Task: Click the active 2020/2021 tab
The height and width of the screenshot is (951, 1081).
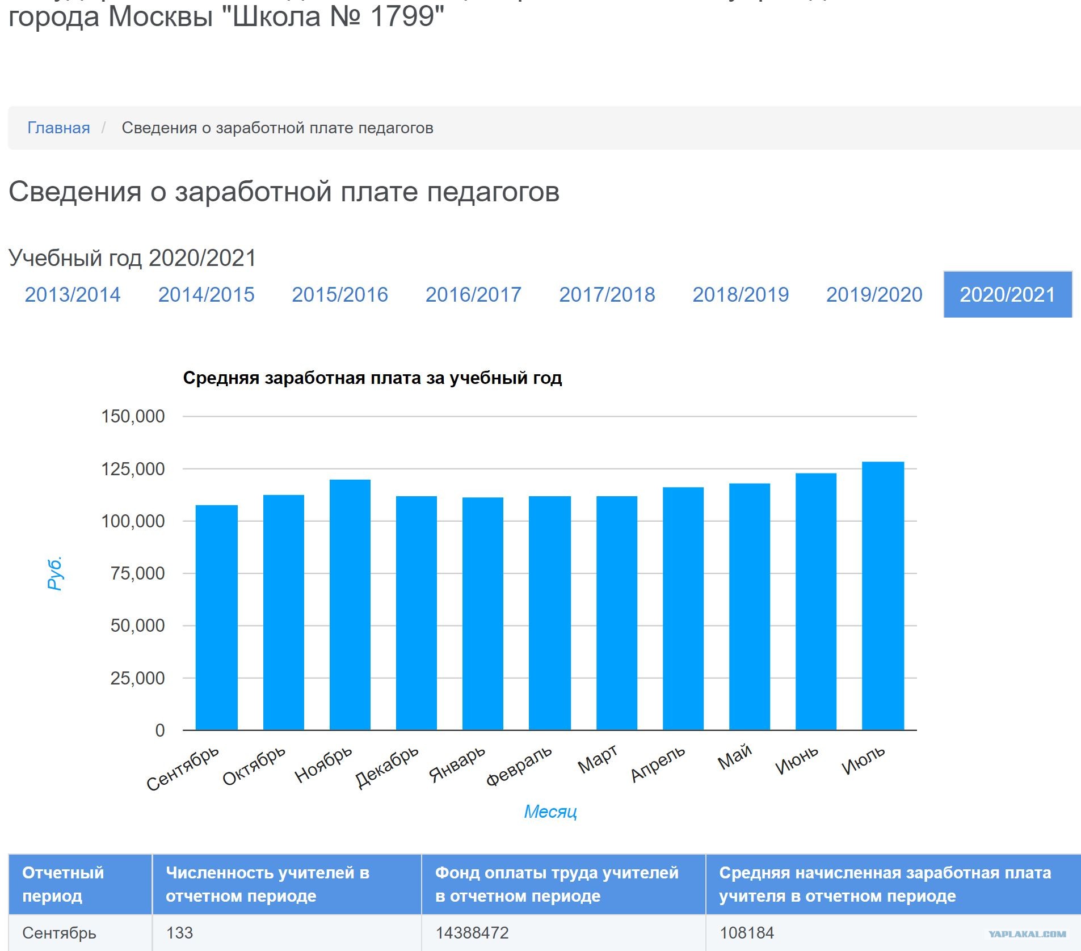Action: pyautogui.click(x=1007, y=294)
